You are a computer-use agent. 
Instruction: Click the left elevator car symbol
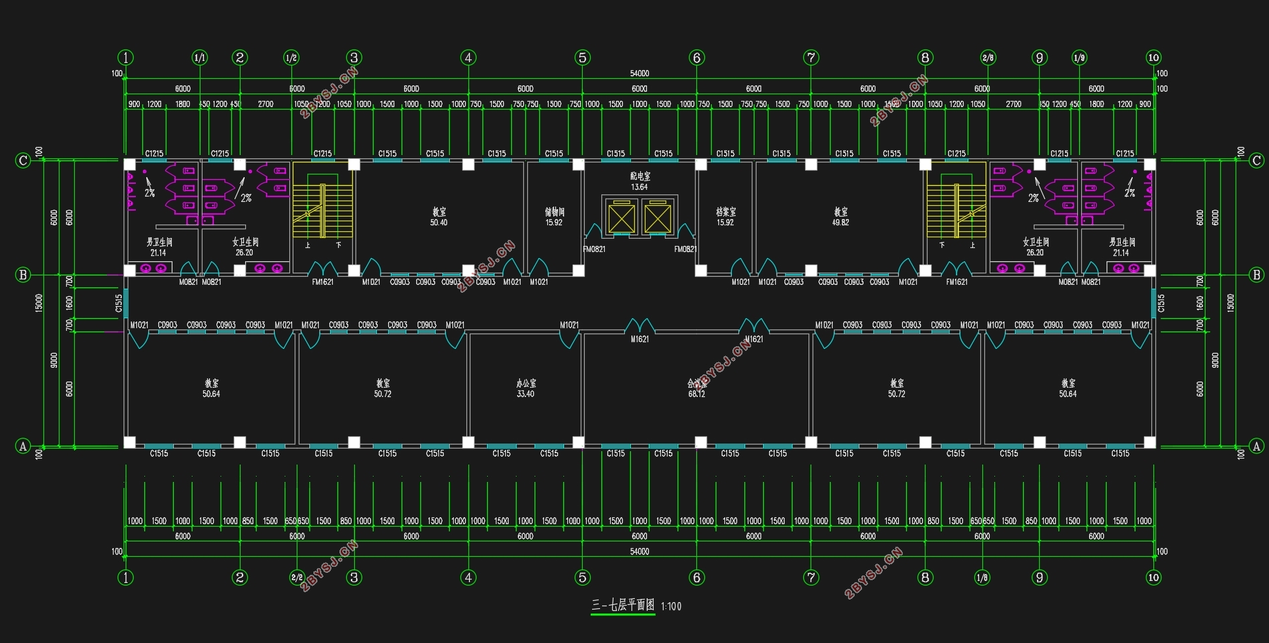621,219
